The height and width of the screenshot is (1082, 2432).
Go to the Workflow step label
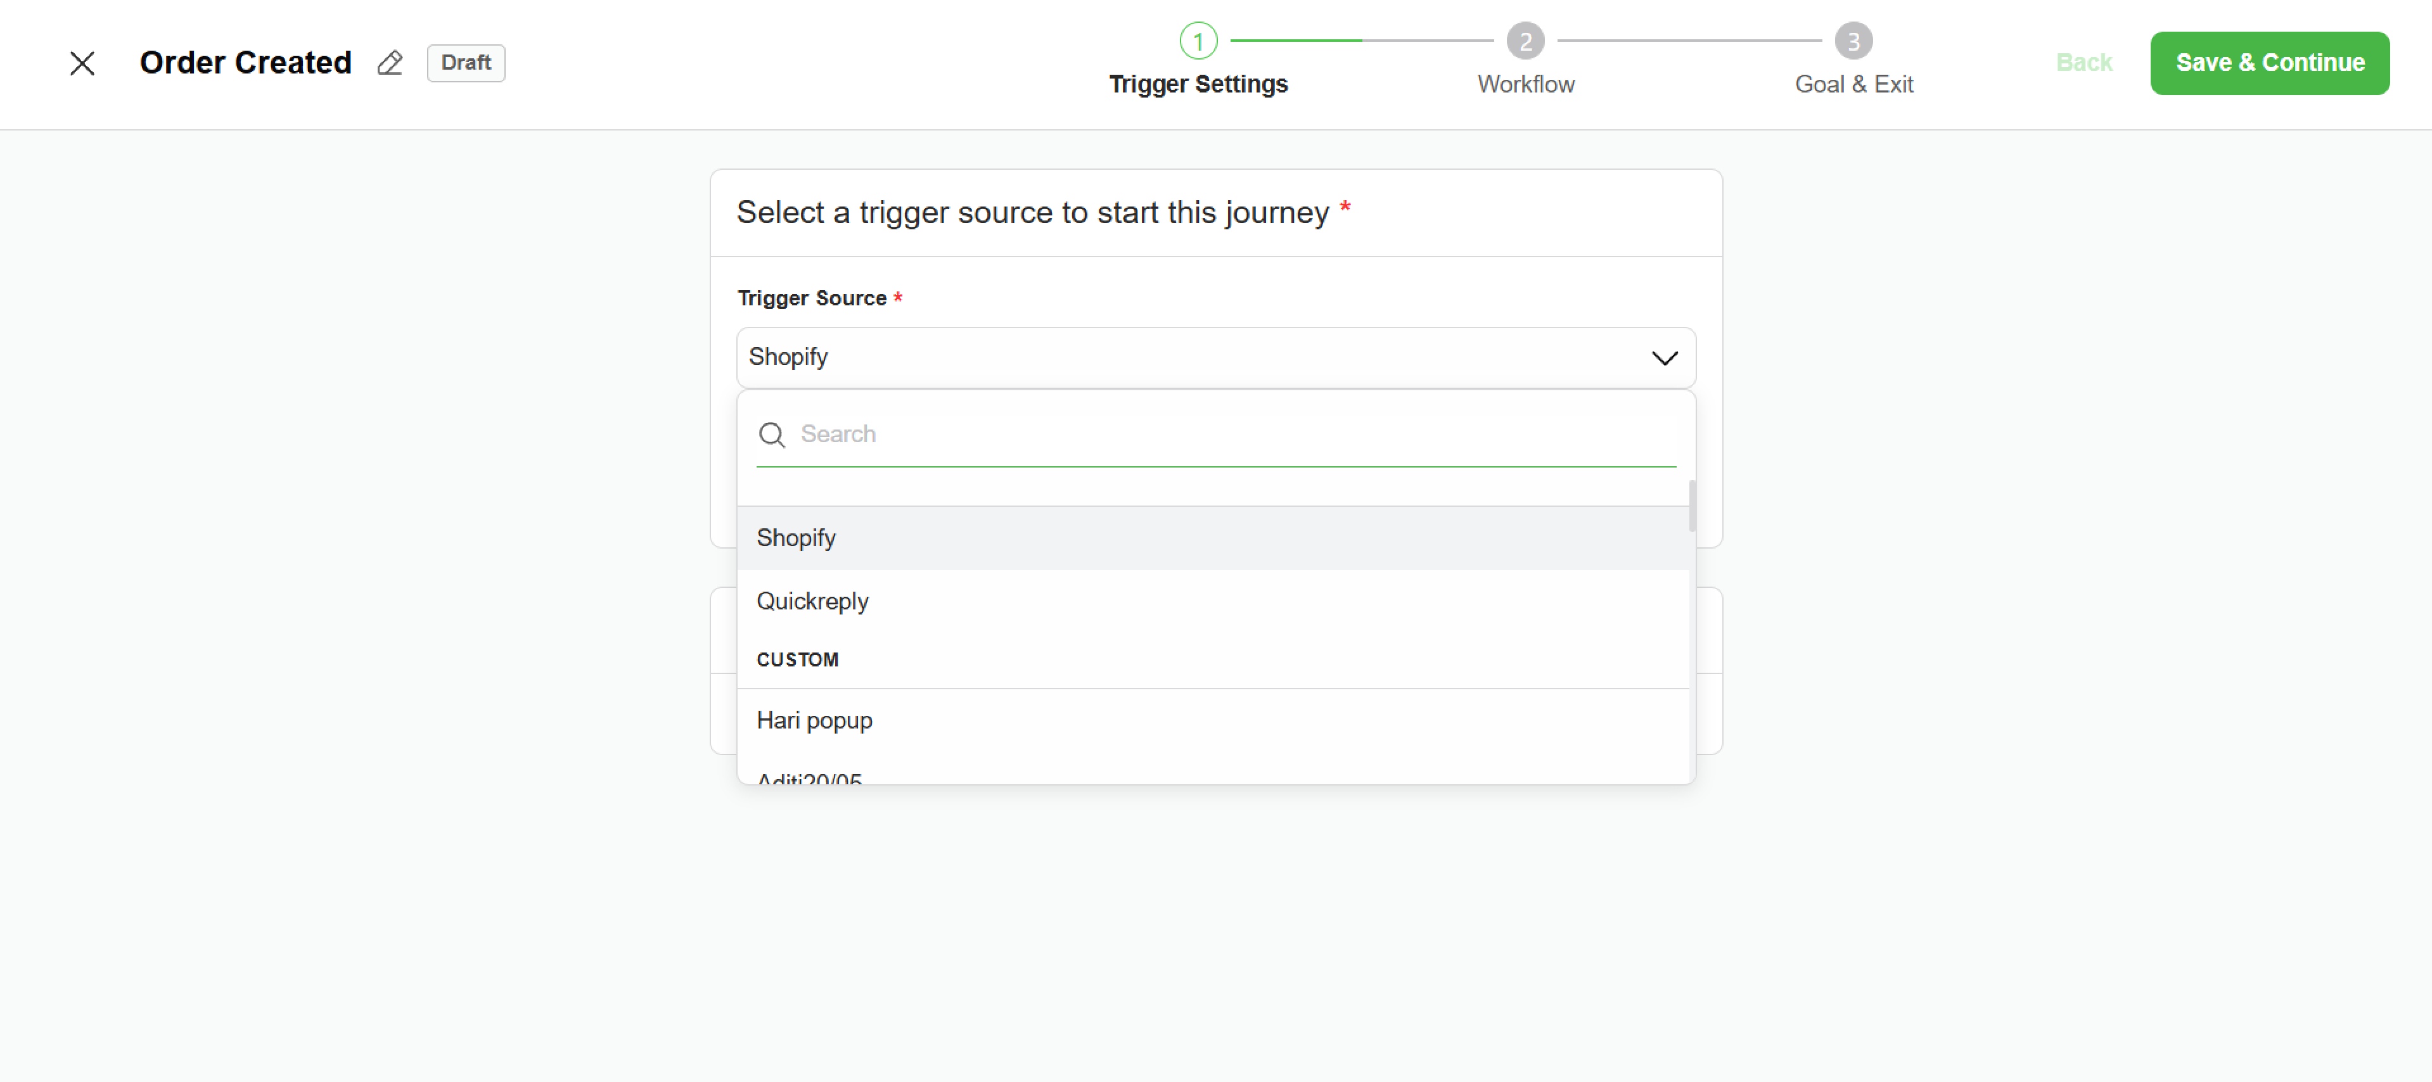(x=1526, y=84)
